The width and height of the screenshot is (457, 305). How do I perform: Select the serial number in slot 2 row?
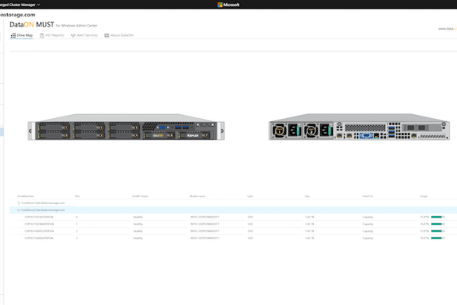point(39,231)
